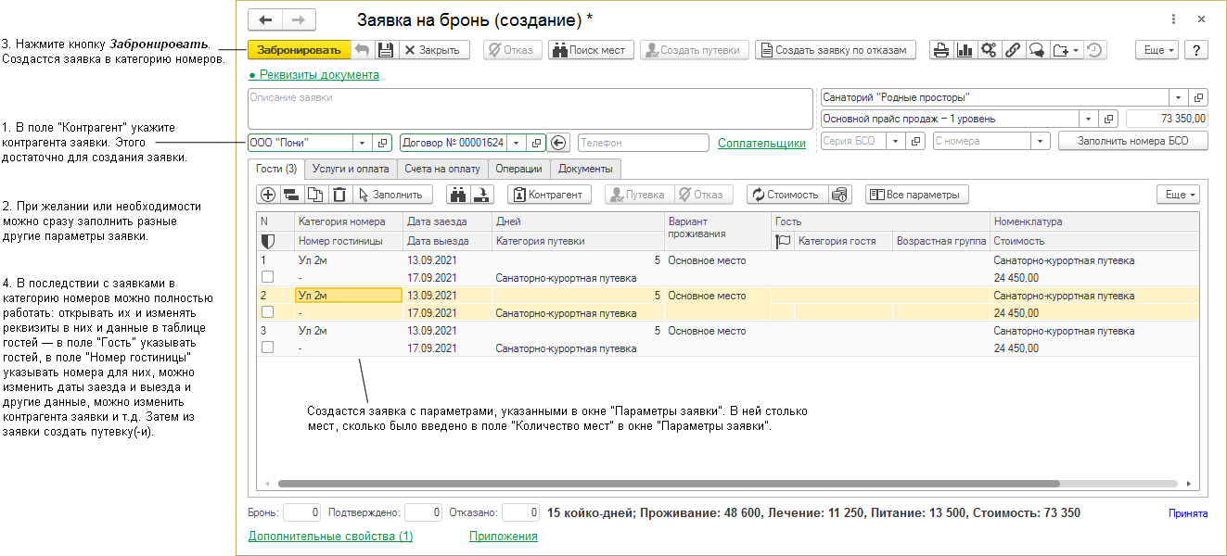The height and width of the screenshot is (556, 1227).
Task: Check the checkbox in guest row 3
Action: (267, 347)
